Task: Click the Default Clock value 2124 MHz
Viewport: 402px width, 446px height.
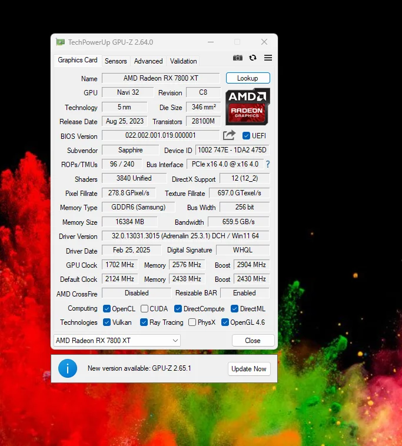Action: 119,279
